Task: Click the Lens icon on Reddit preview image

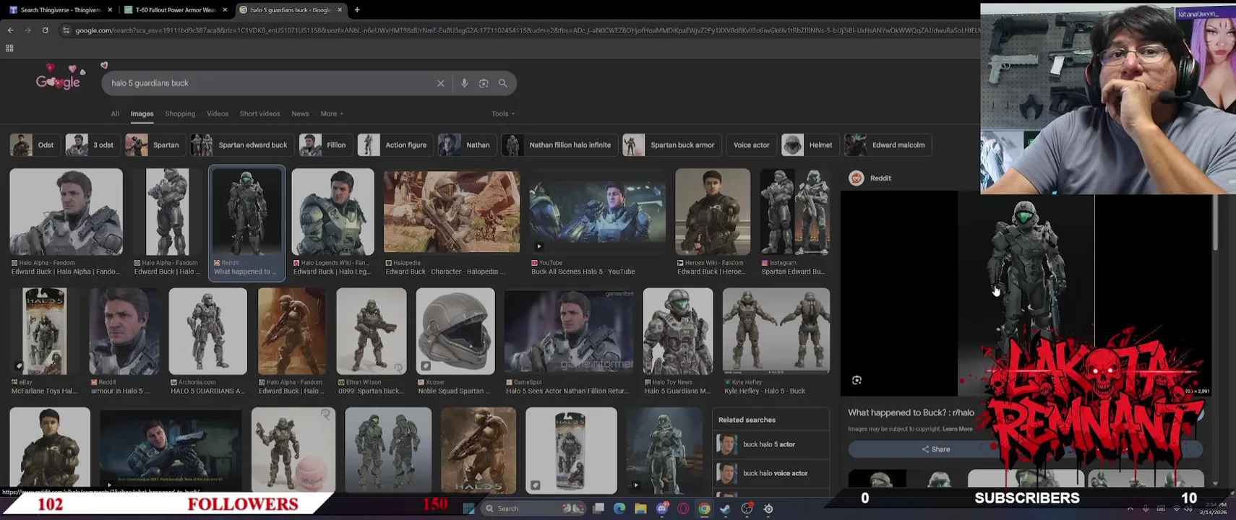Action: pos(857,380)
